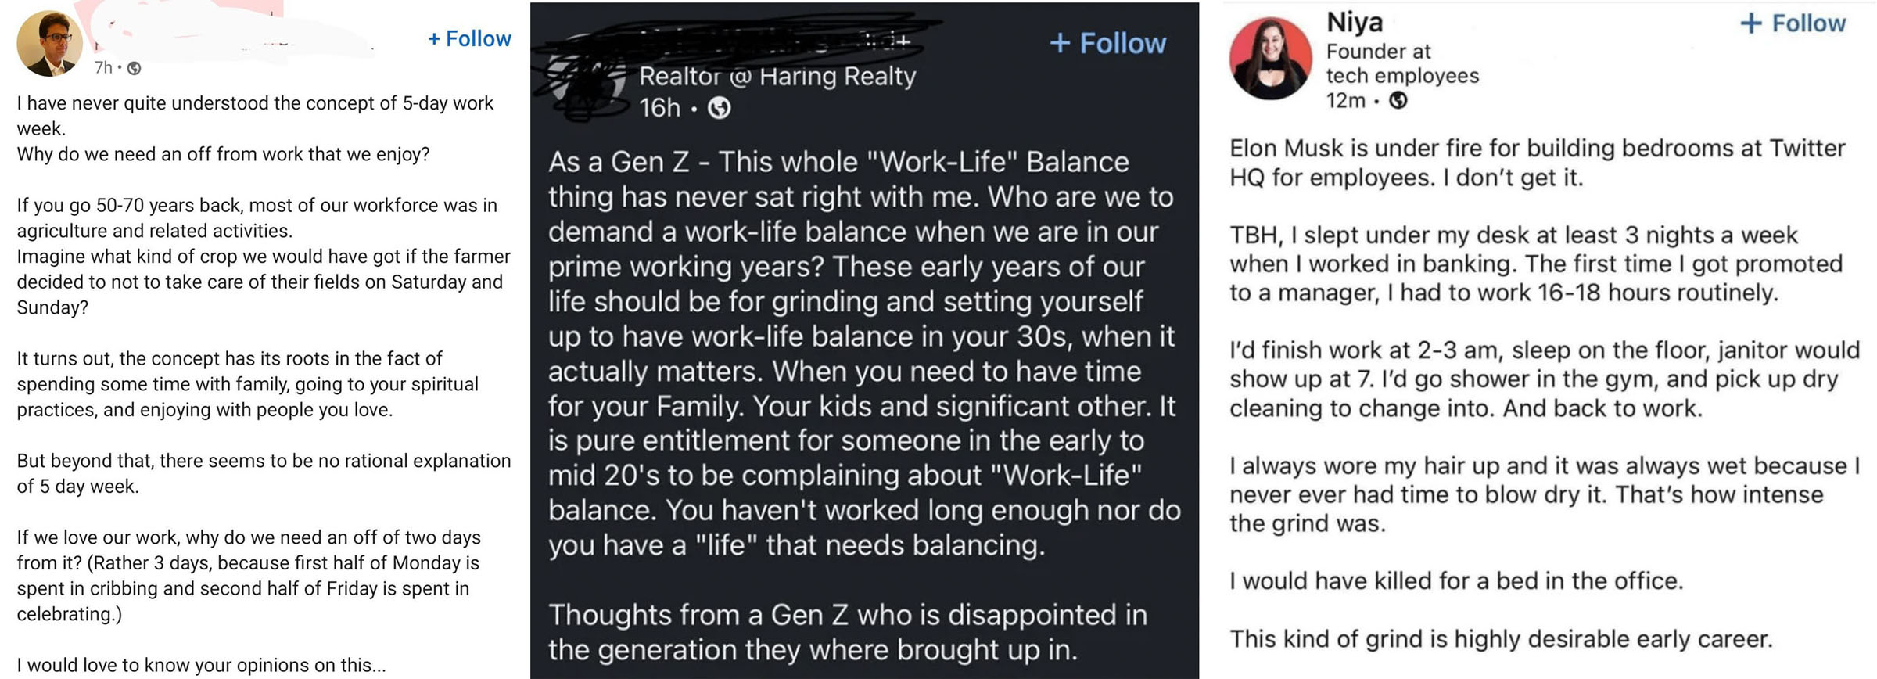The image size is (1877, 679).
Task: Follow Niya
Action: [1793, 23]
